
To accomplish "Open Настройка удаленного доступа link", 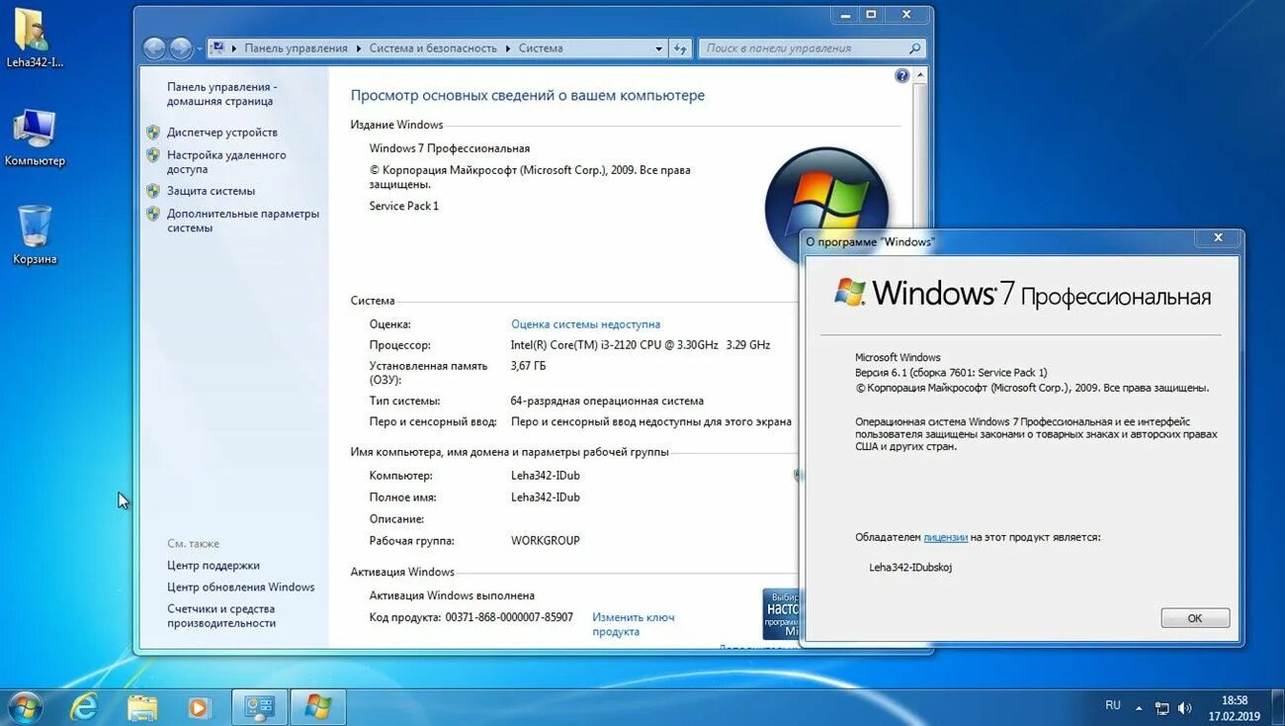I will (x=226, y=162).
